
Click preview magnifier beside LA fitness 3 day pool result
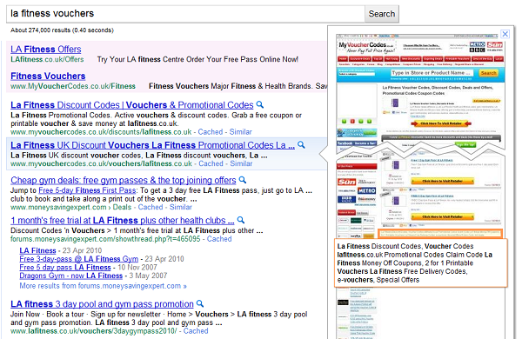(200, 303)
